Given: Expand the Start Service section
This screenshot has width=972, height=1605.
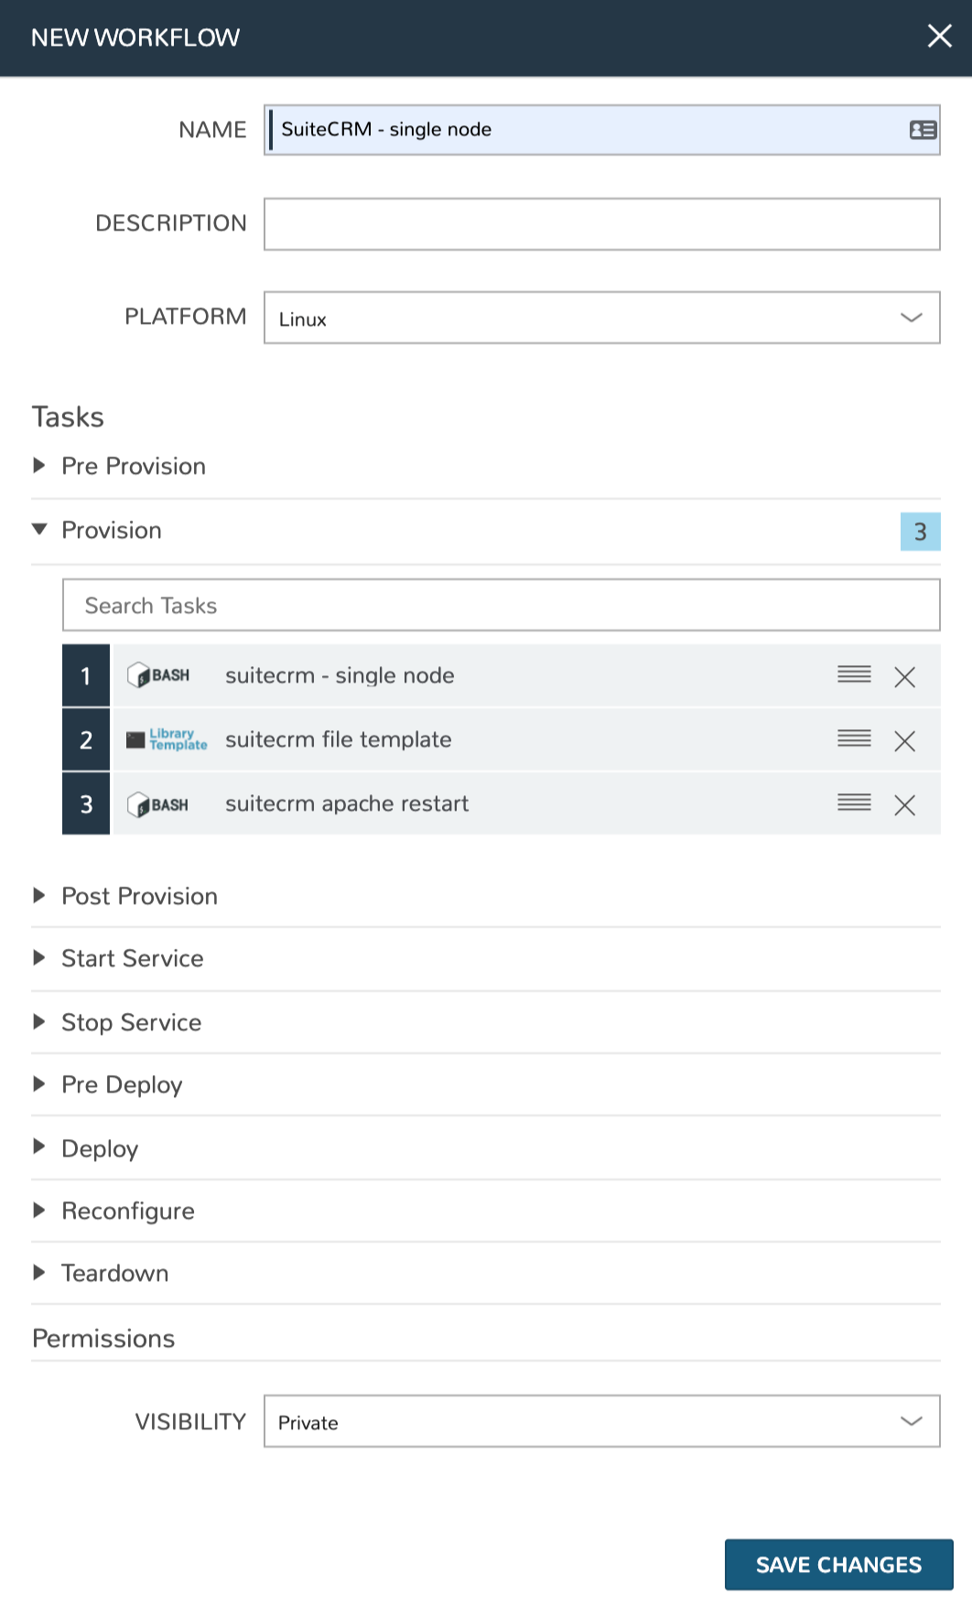Looking at the screenshot, I should (40, 958).
